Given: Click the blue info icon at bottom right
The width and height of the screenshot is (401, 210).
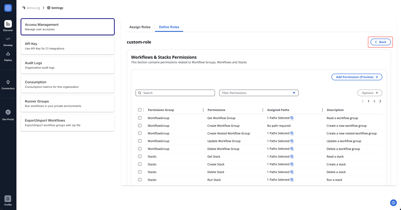Looking at the screenshot, I should [393, 203].
